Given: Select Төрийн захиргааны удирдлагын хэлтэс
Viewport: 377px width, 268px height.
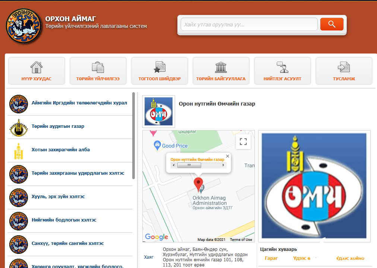Looking at the screenshot, I should pos(78,173).
